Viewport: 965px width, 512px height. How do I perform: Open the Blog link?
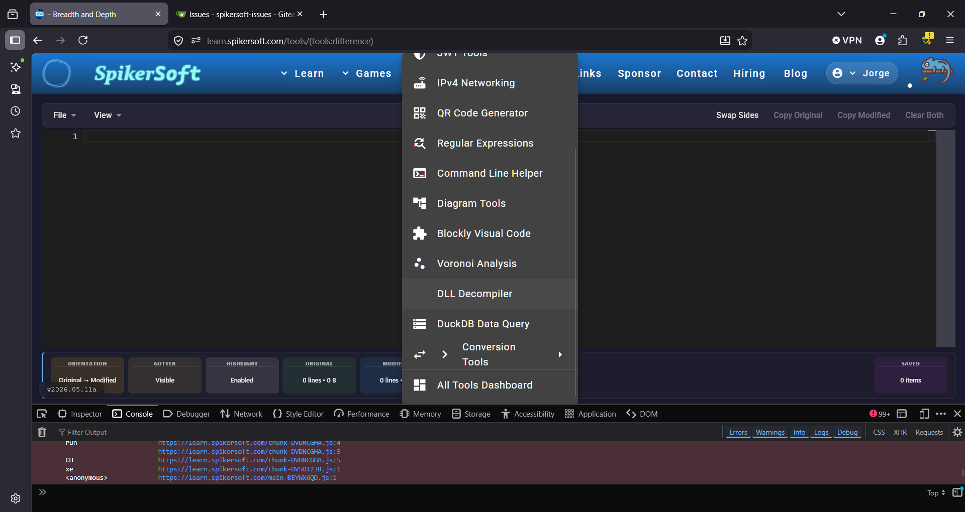tap(796, 73)
